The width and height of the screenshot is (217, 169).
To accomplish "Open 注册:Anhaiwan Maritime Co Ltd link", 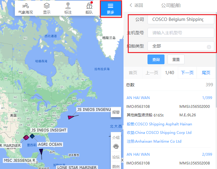I will tap(154, 141).
